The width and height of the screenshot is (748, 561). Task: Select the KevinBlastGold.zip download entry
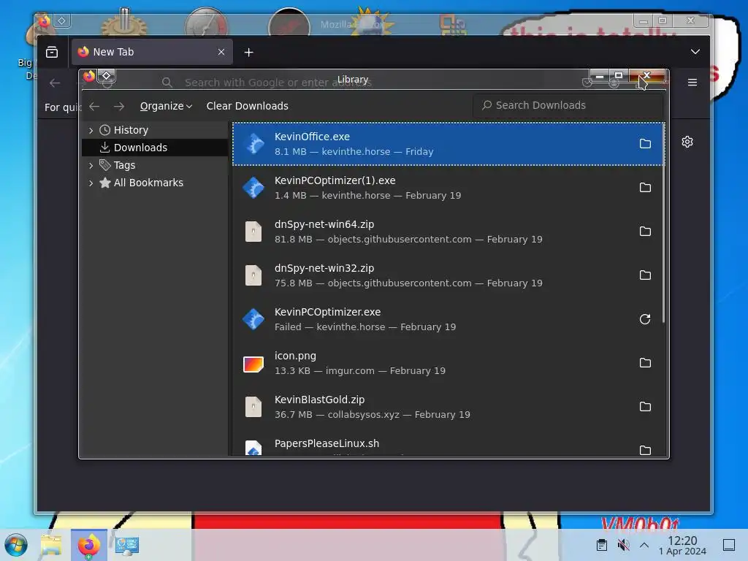(x=448, y=408)
